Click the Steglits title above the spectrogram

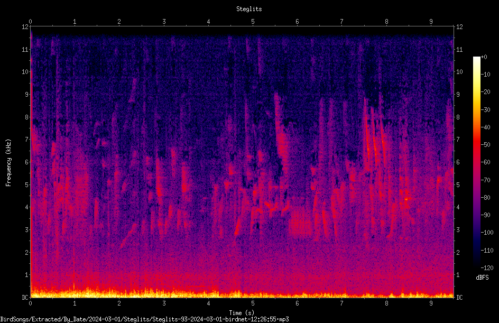click(x=249, y=9)
